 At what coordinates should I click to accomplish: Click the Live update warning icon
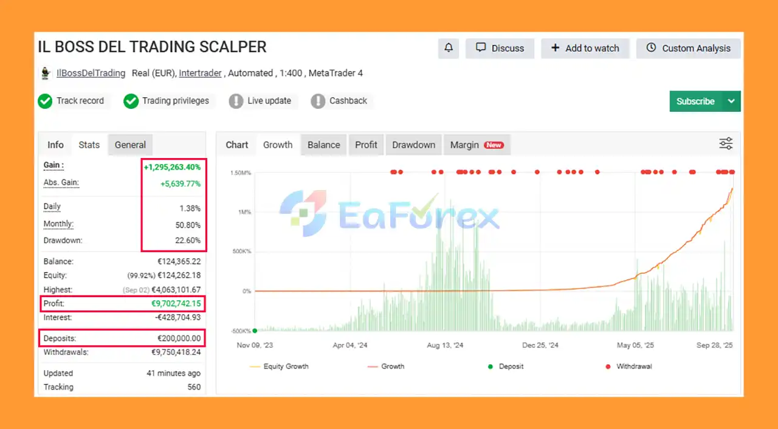[236, 101]
